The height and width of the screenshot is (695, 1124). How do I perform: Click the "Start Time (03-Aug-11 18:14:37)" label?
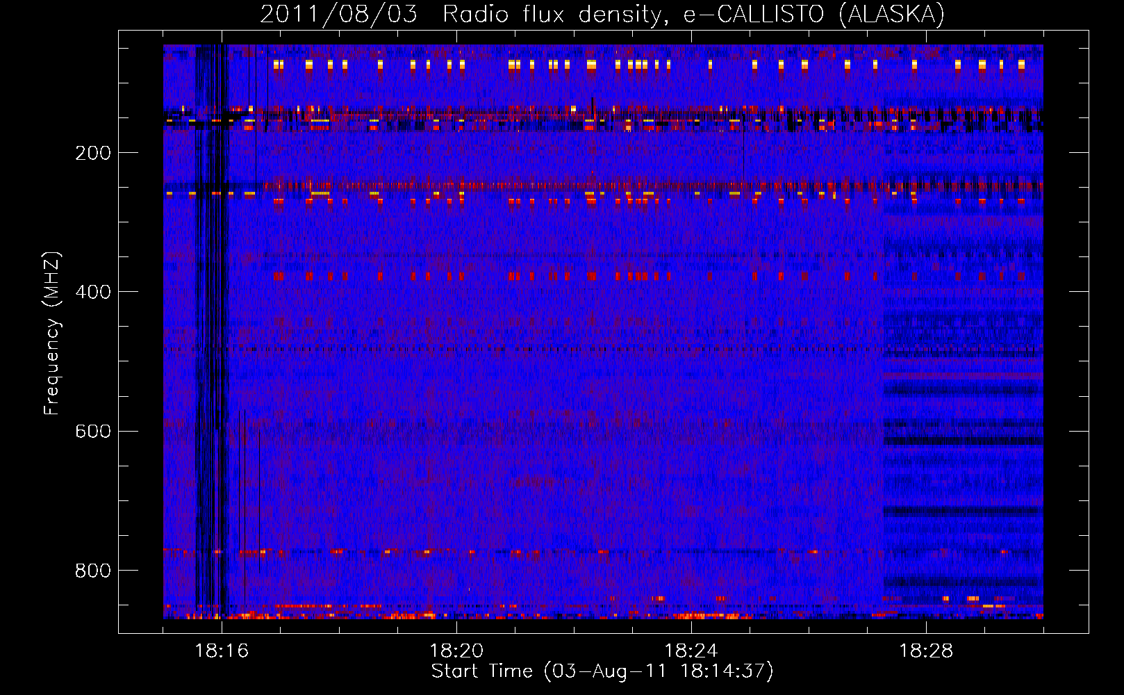coord(602,671)
